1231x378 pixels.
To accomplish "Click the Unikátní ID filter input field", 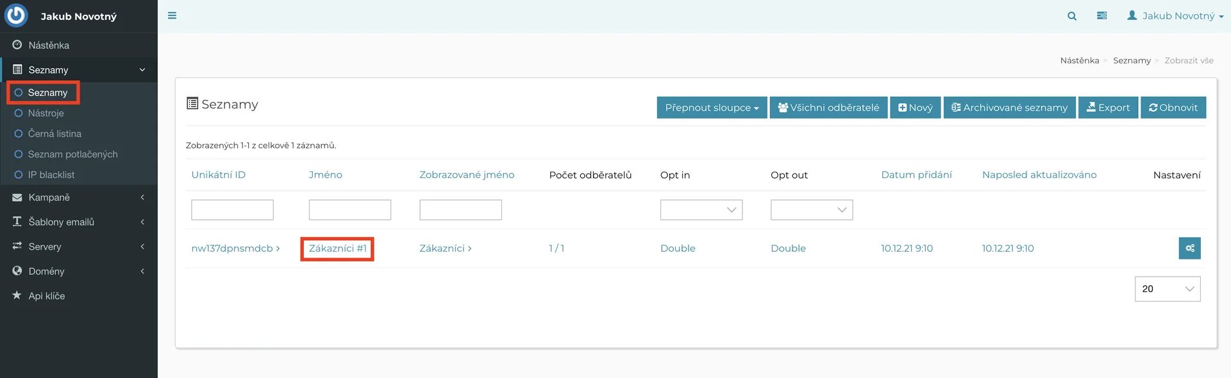I will click(232, 210).
